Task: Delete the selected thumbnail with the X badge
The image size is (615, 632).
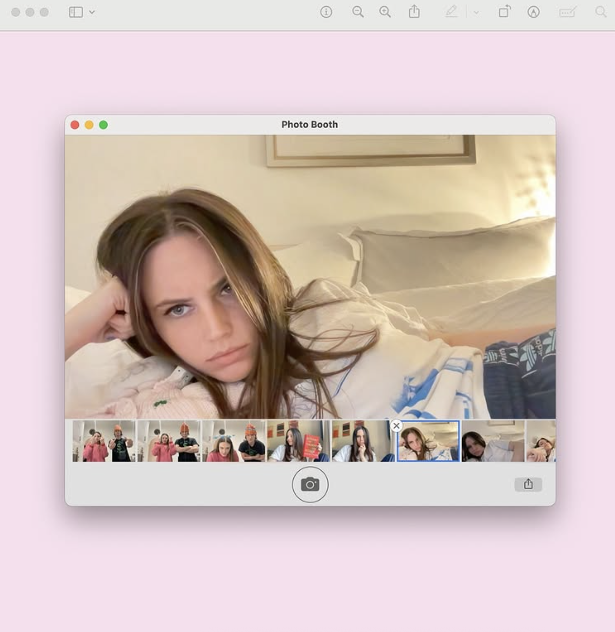Action: (x=396, y=426)
